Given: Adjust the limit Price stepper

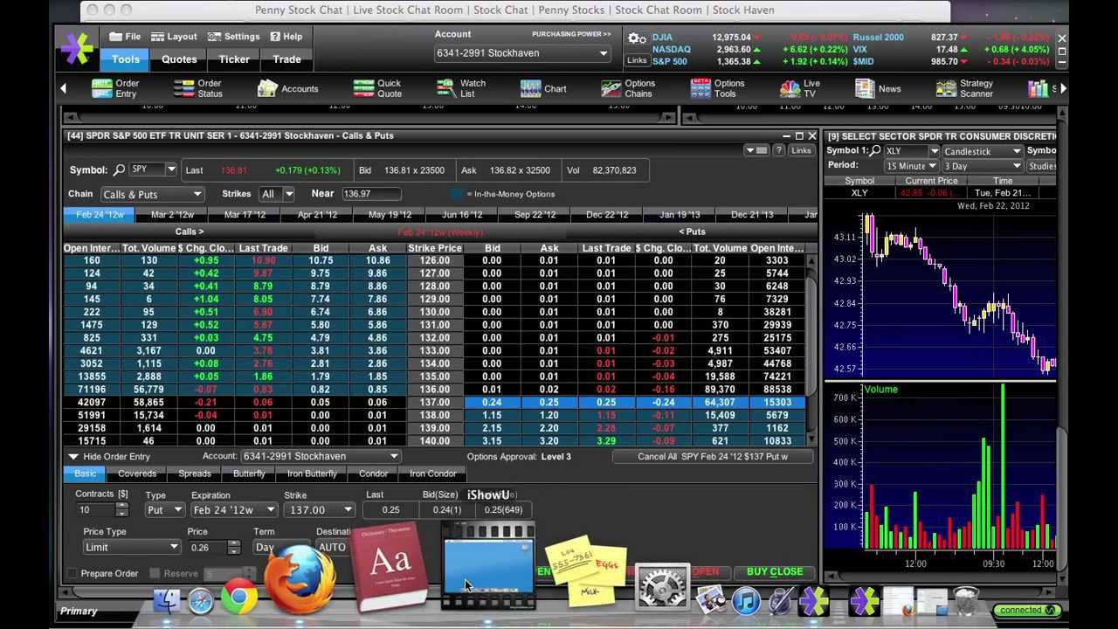Looking at the screenshot, I should pos(234,547).
